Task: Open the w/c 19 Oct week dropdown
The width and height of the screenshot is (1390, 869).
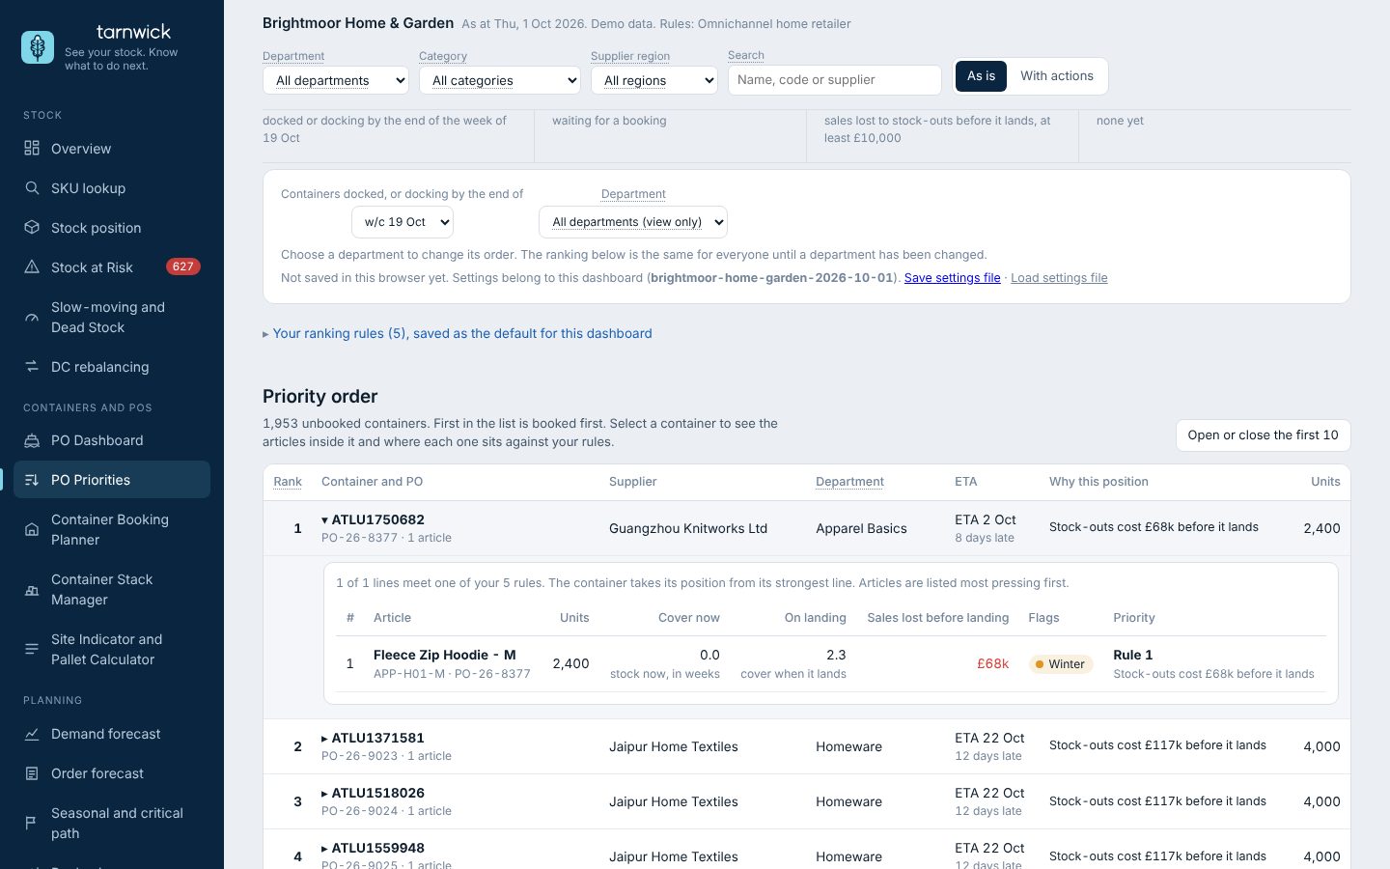Action: tap(403, 222)
